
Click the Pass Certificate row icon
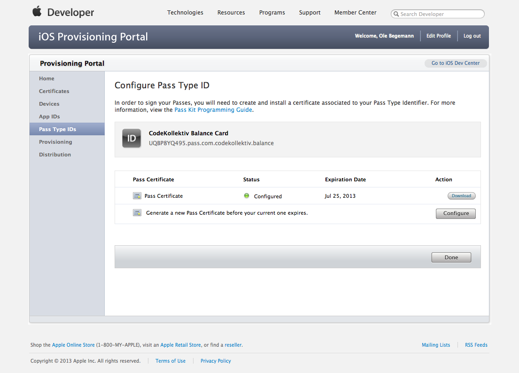[x=137, y=196]
